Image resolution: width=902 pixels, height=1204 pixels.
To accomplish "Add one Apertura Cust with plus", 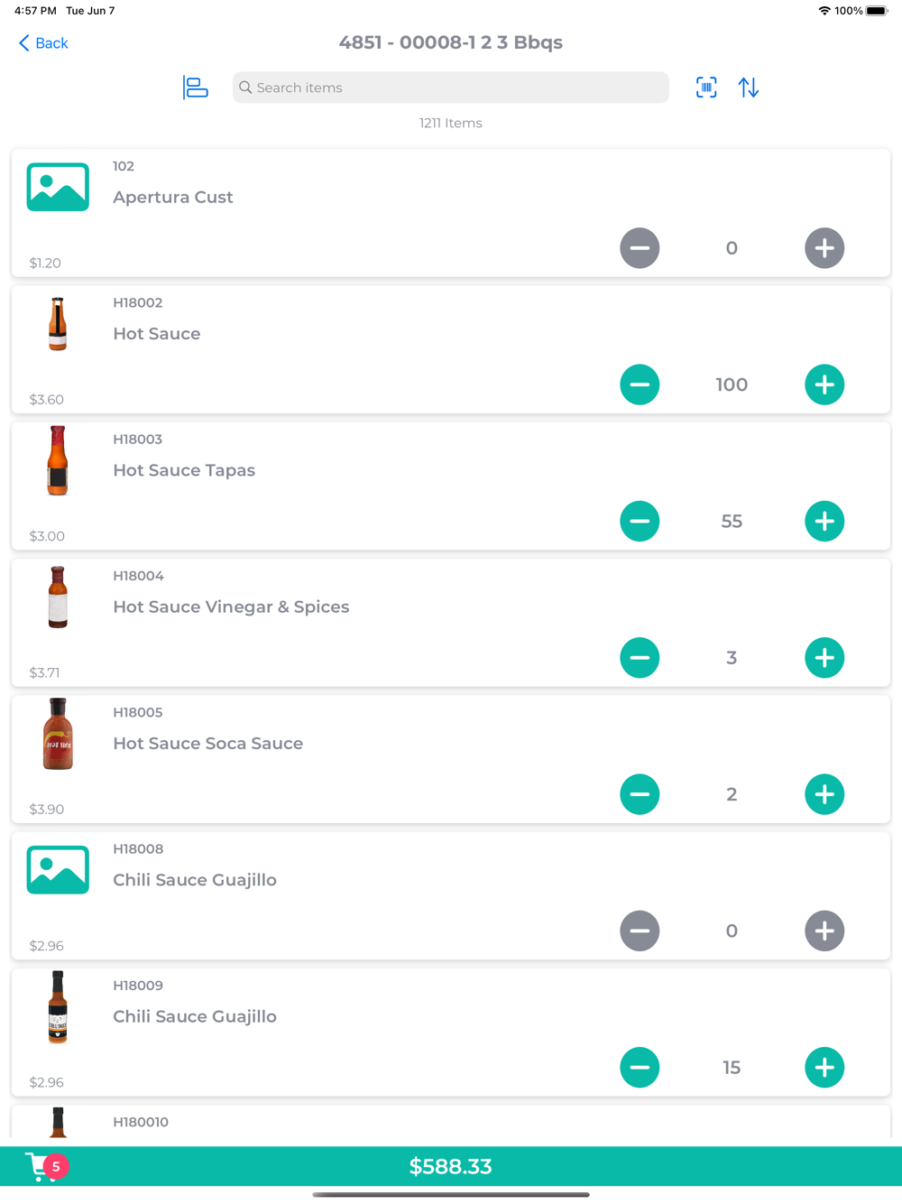I will pyautogui.click(x=824, y=248).
